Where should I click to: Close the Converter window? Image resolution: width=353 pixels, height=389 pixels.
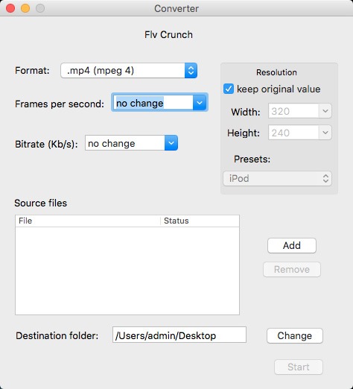point(10,8)
